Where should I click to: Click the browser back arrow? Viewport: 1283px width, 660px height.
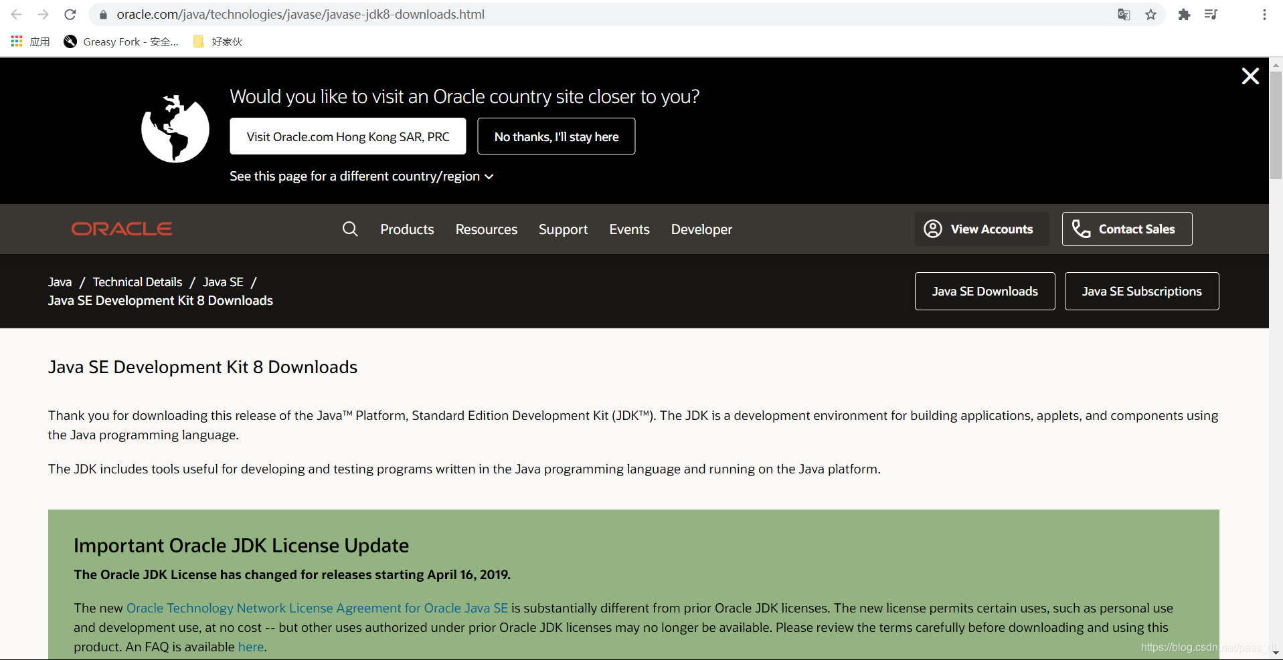[x=17, y=14]
